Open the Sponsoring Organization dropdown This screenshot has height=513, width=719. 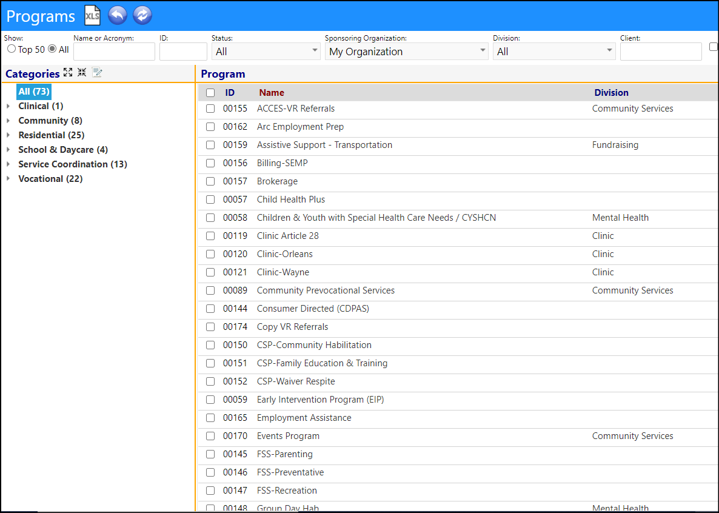pyautogui.click(x=407, y=52)
